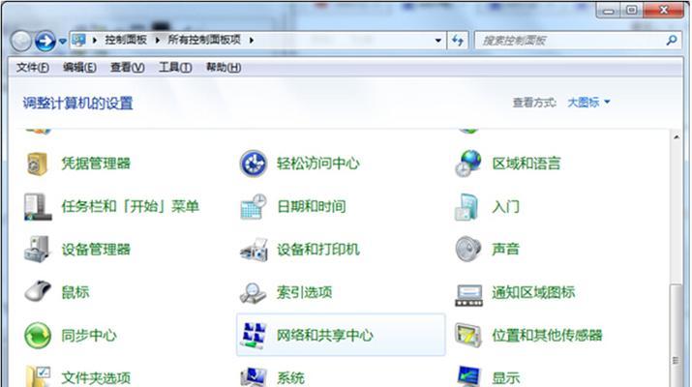Open the 任务栏和「开始」菜单 link

pyautogui.click(x=131, y=206)
